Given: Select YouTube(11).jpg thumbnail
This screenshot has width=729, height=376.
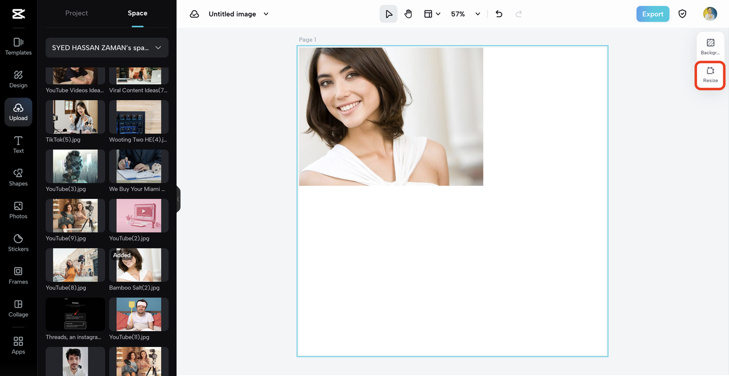Looking at the screenshot, I should tap(139, 314).
